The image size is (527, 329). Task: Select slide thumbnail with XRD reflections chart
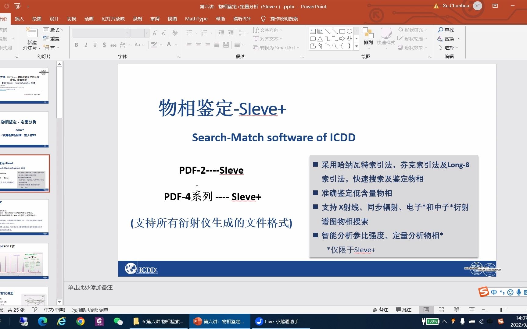pyautogui.click(x=24, y=261)
